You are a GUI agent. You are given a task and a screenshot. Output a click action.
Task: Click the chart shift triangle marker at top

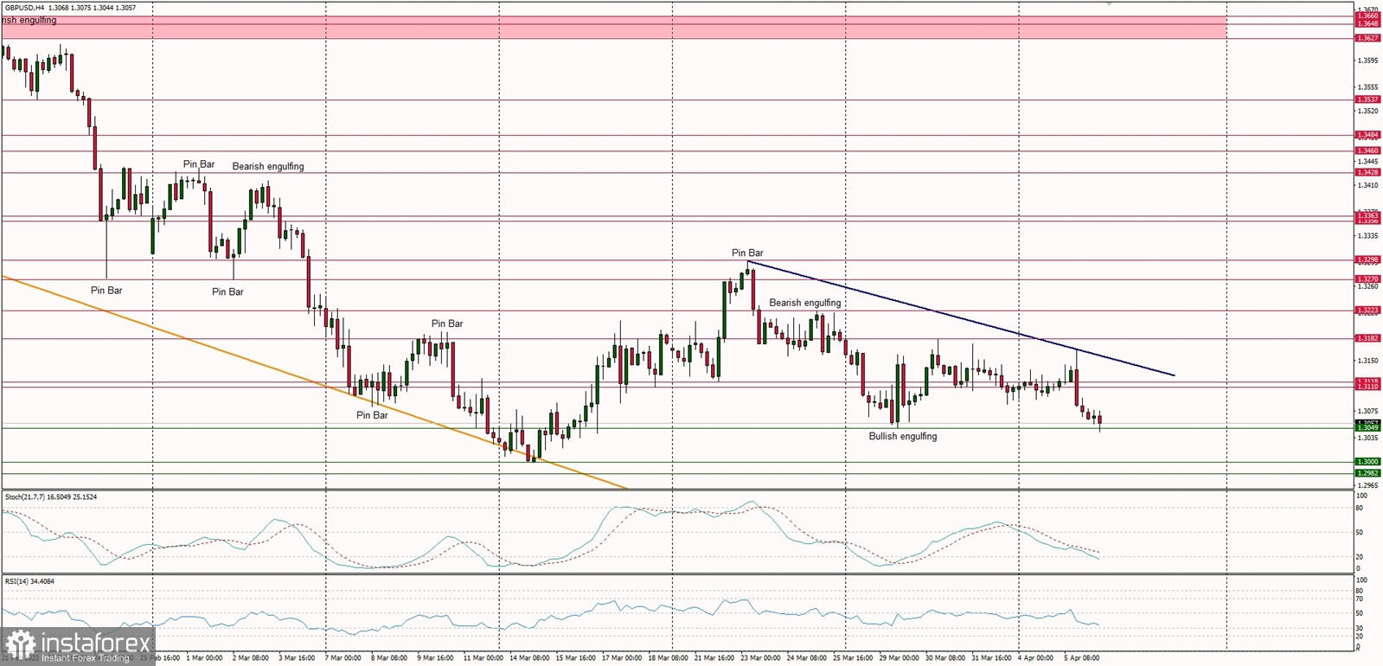click(x=1109, y=4)
